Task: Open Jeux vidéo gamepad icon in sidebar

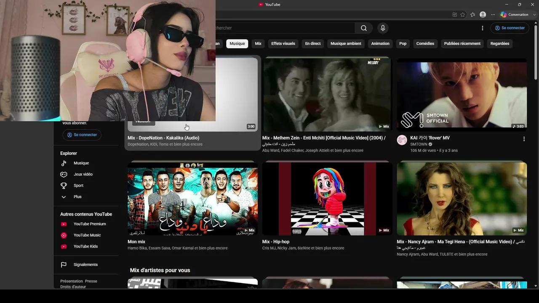Action: (x=64, y=174)
